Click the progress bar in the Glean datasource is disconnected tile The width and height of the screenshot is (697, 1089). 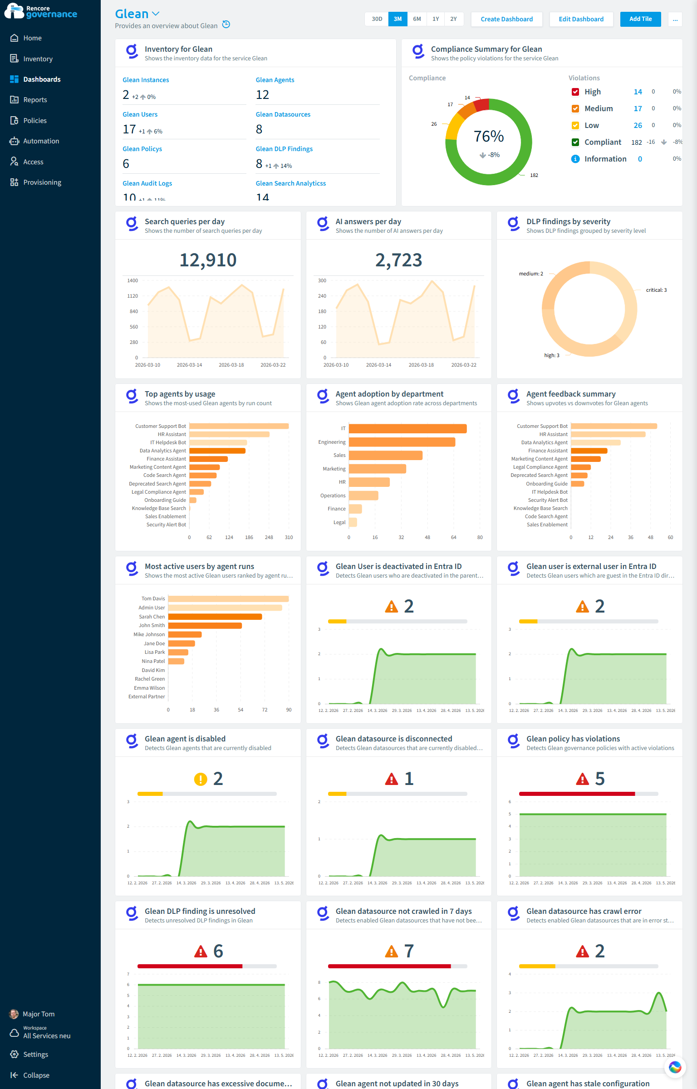(398, 794)
